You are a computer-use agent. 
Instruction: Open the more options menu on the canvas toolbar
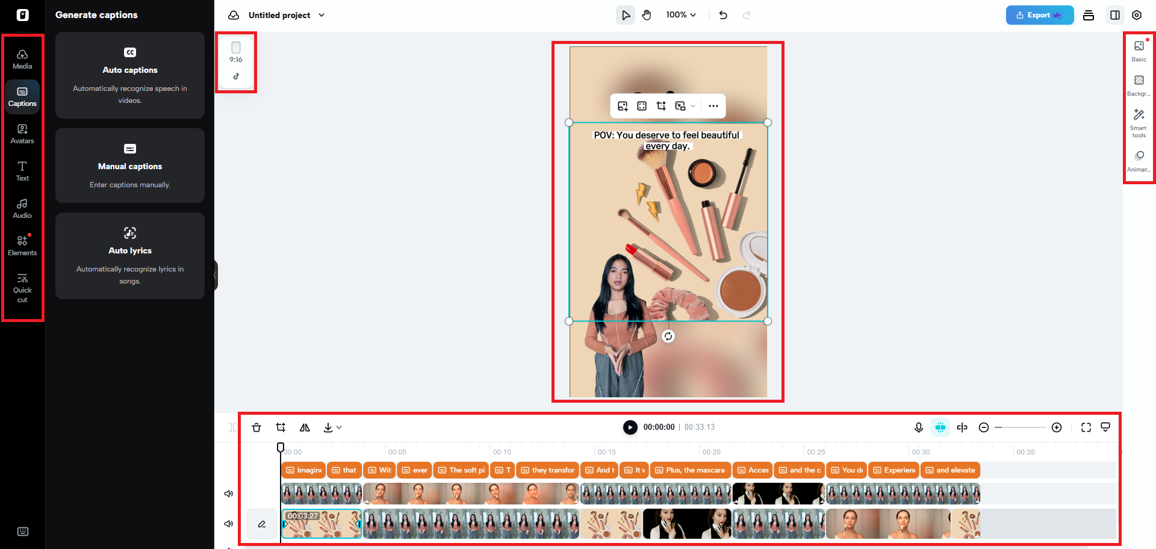(713, 105)
